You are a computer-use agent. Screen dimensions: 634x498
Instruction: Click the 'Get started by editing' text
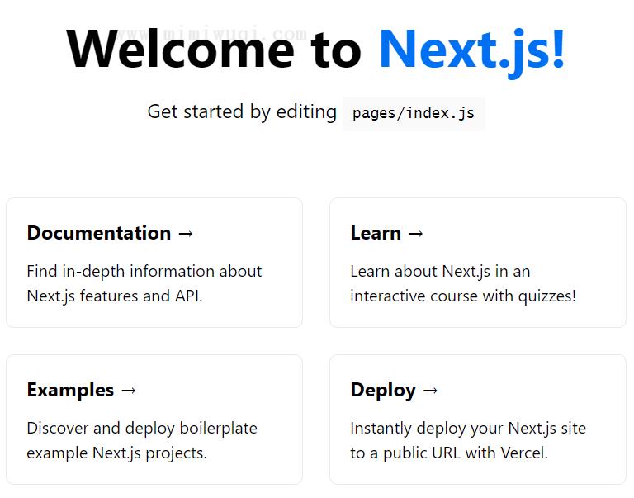(242, 112)
